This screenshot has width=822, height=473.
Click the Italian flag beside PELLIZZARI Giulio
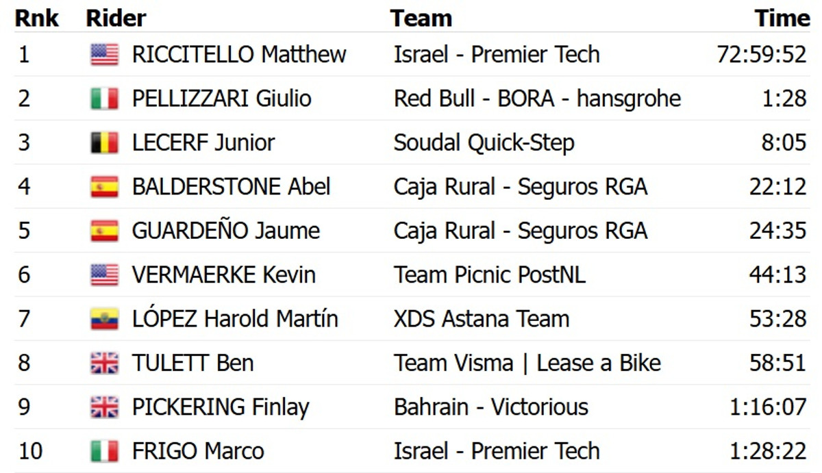point(104,99)
